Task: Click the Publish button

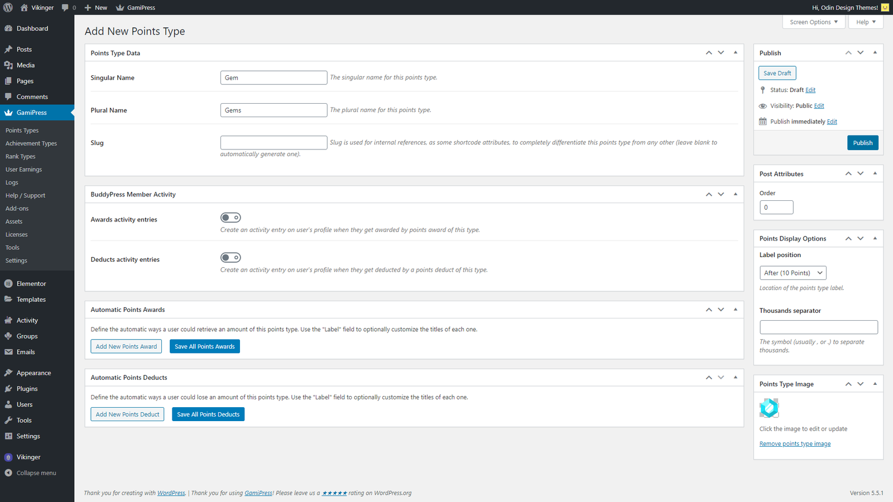Action: point(862,142)
